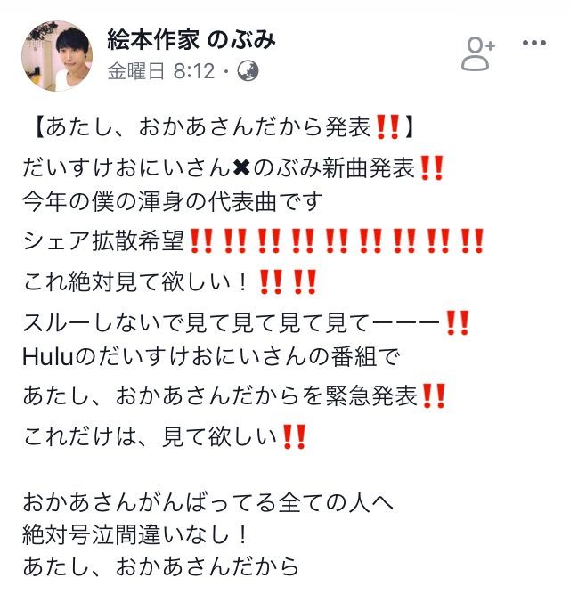Click the text 今年の僕の渾身の代表曲です
Image resolution: width=570 pixels, height=594 pixels.
[x=172, y=201]
